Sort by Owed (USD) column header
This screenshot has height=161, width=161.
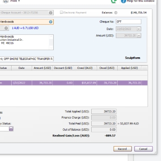tap(107, 68)
